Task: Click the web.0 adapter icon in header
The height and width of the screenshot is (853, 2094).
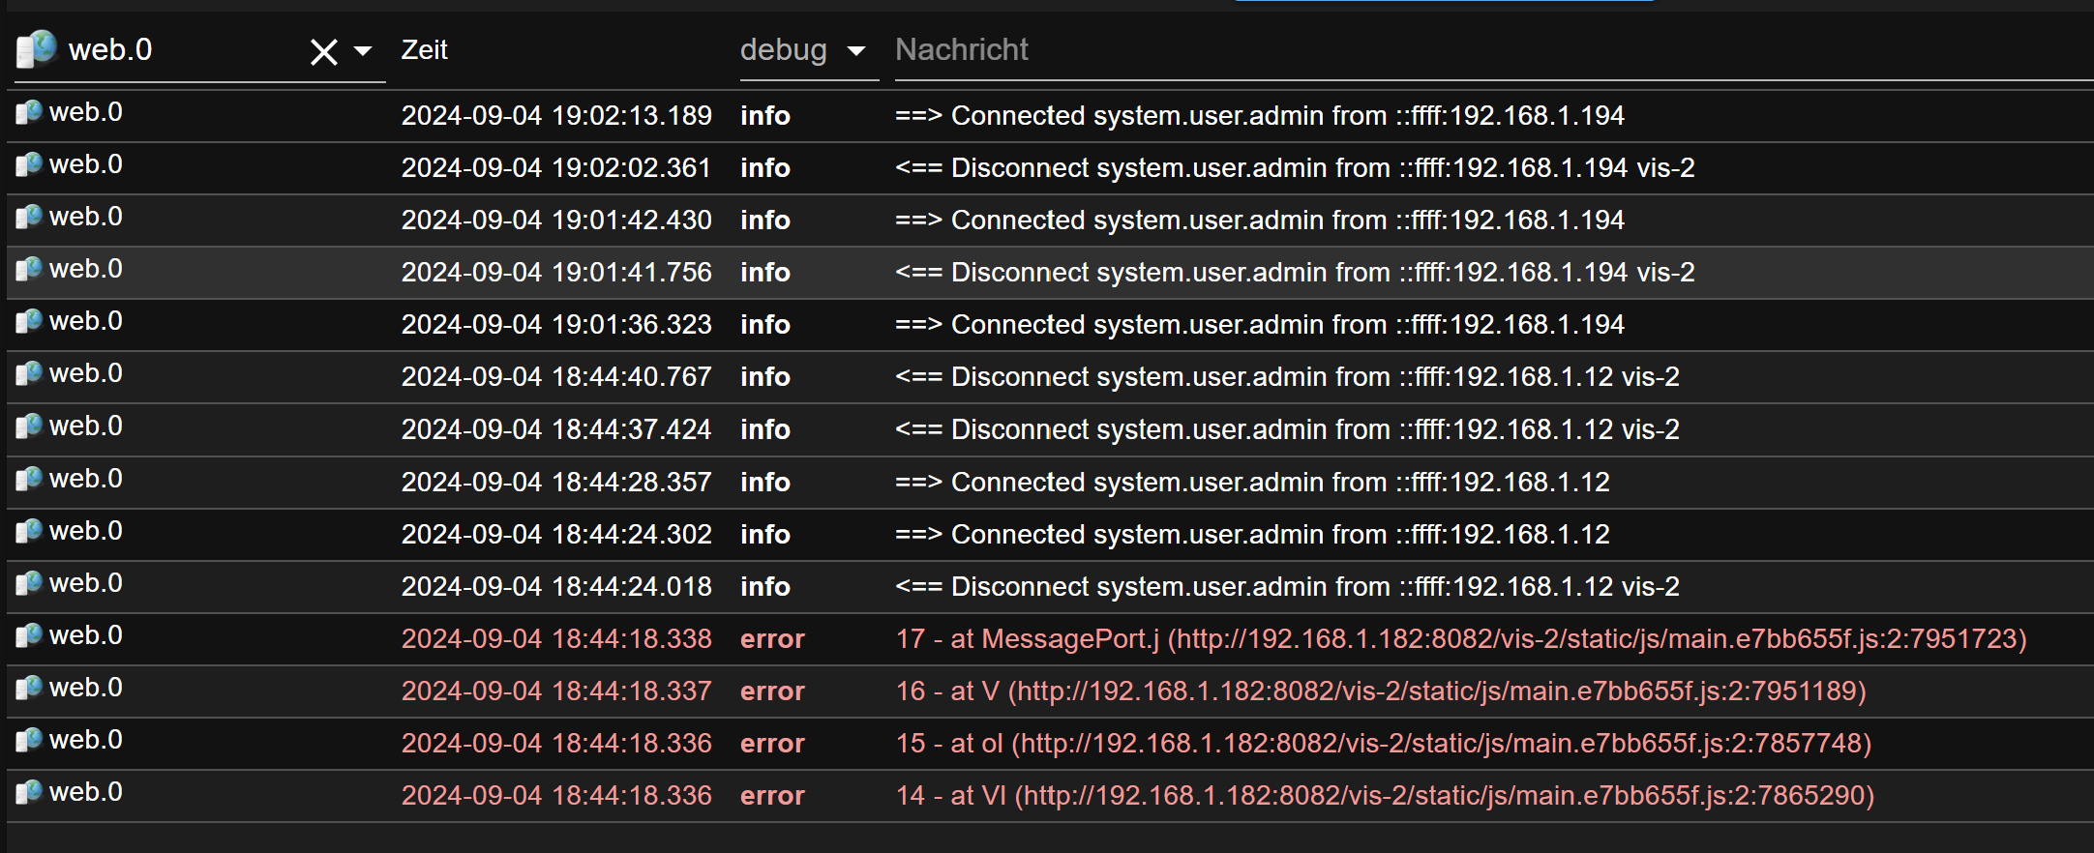Action: (x=37, y=49)
